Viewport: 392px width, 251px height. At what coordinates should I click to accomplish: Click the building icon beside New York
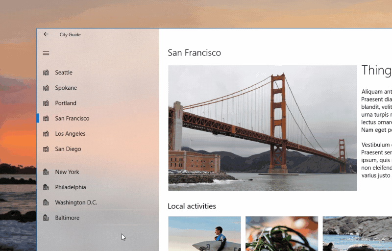(x=46, y=172)
